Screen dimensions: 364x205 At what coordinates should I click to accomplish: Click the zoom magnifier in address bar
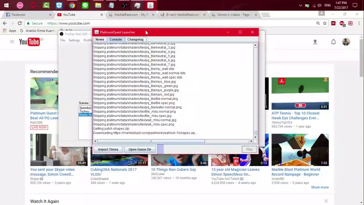(x=318, y=23)
